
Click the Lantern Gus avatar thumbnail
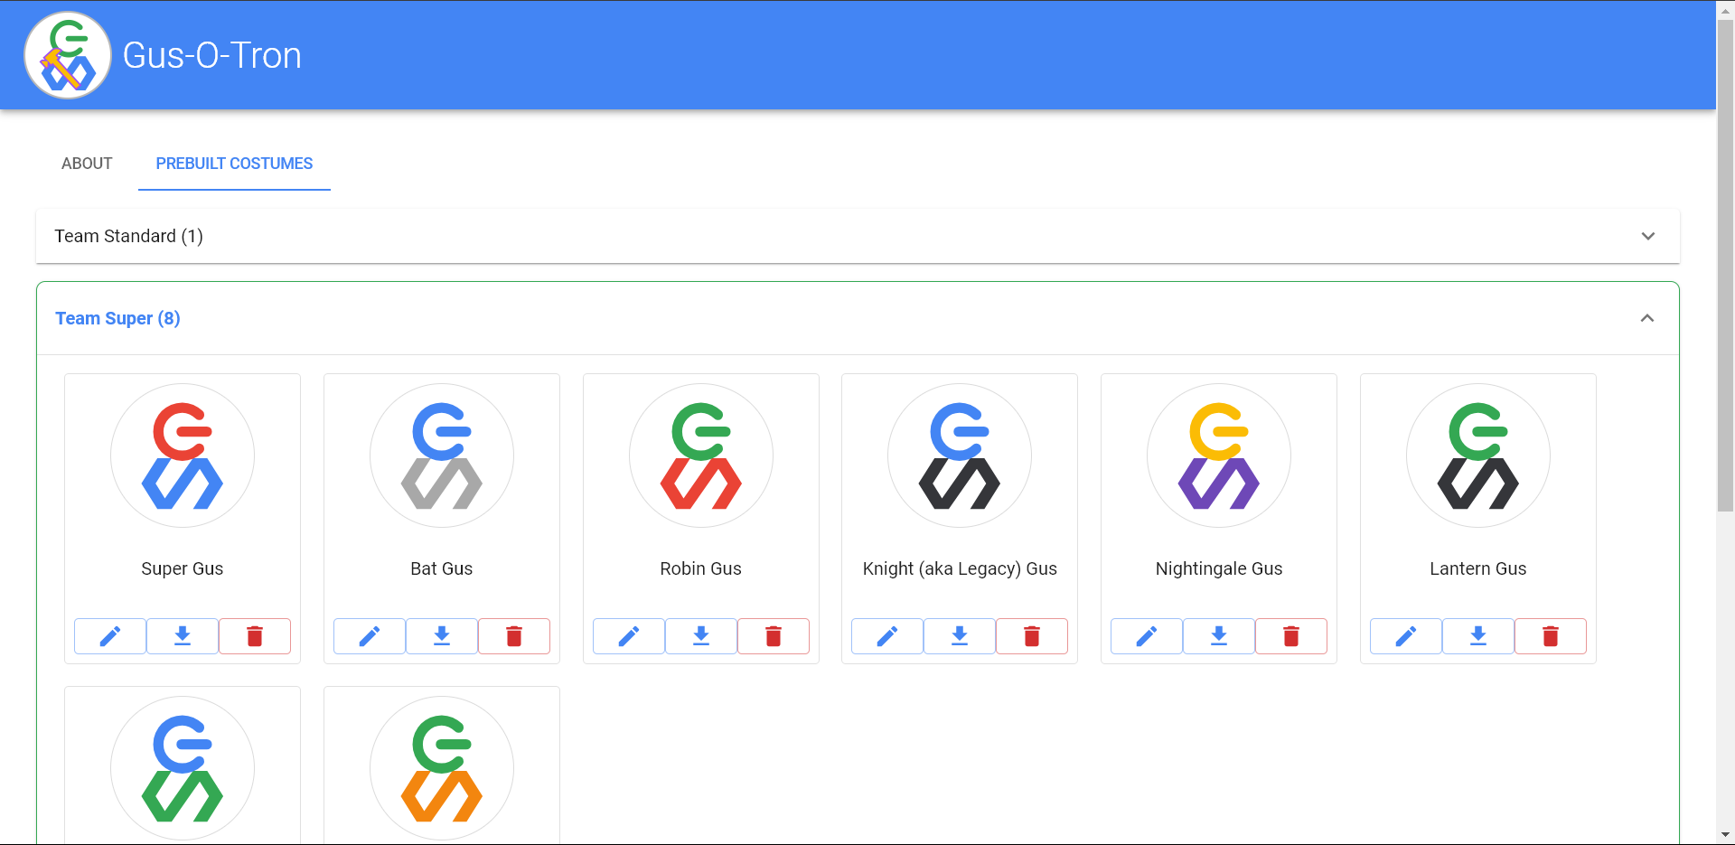tap(1478, 455)
